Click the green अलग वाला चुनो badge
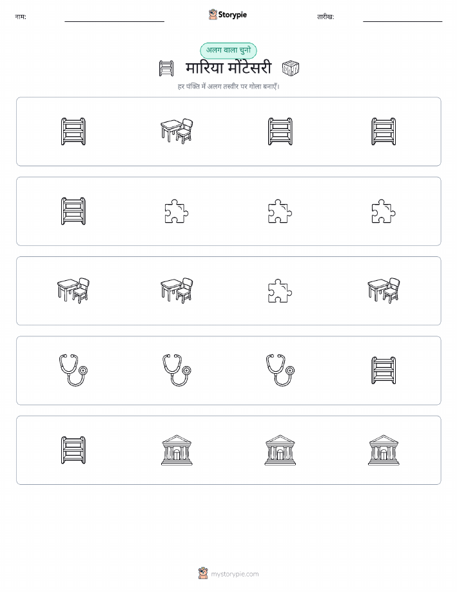Viewport: 457px width, 592px height. pos(228,50)
